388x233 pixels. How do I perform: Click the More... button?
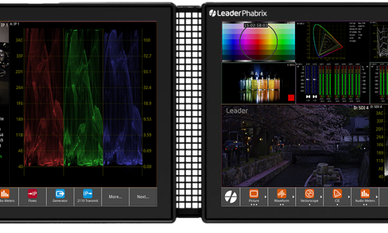coord(115,196)
